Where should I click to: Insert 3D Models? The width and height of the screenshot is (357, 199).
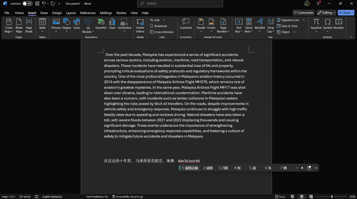coord(88,25)
